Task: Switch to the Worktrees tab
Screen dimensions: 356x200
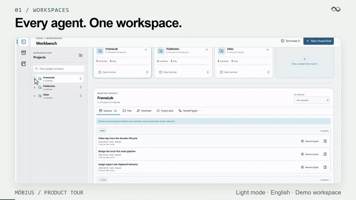Action: 144,111
